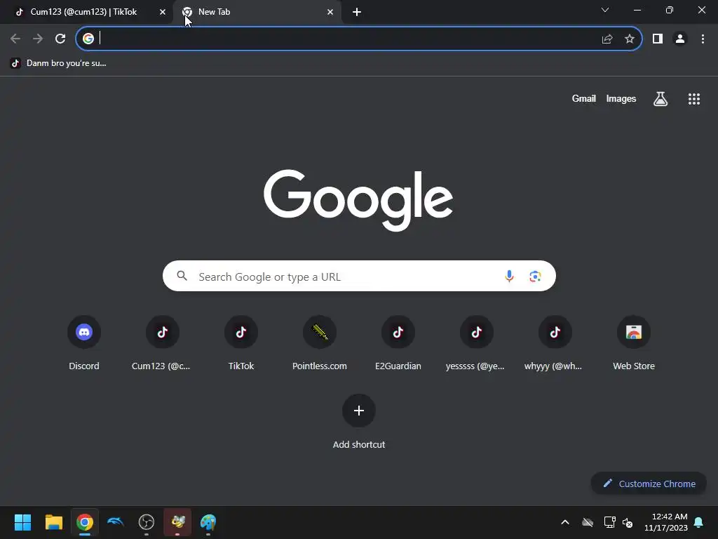This screenshot has width=718, height=539.
Task: Click the muted volume tray icon
Action: 628,522
